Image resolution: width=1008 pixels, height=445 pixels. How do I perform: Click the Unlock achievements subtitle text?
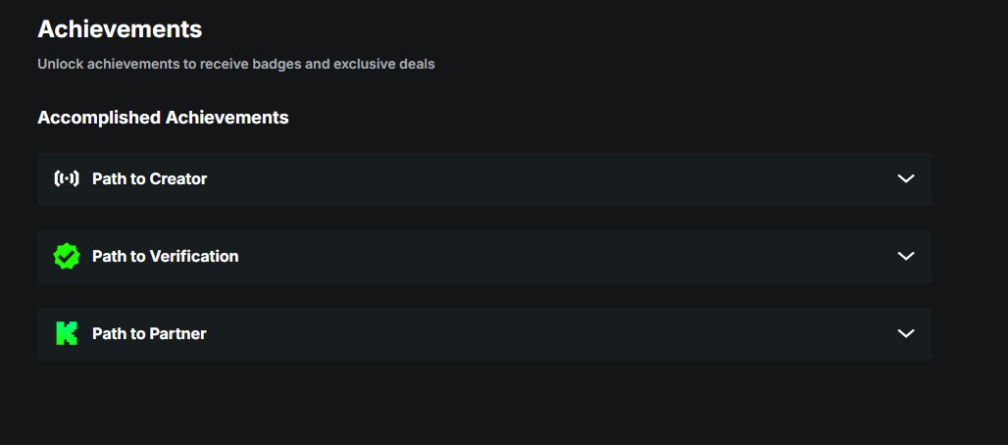(x=236, y=65)
